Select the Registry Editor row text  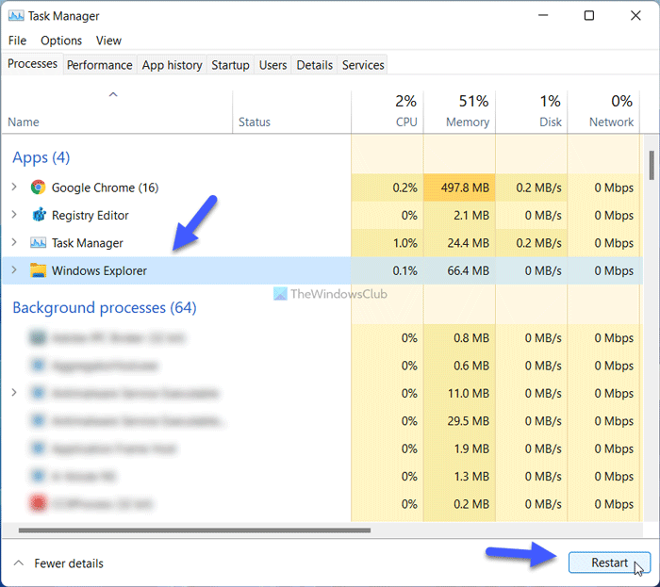pos(91,215)
